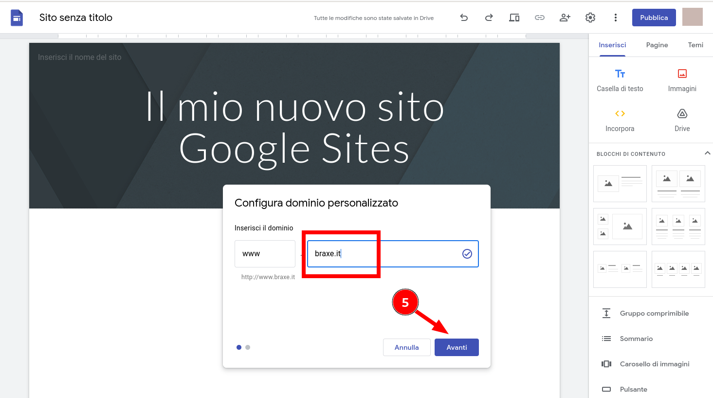Select layout with one image and text
Viewport: 713px width, 398px height.
pos(620,184)
